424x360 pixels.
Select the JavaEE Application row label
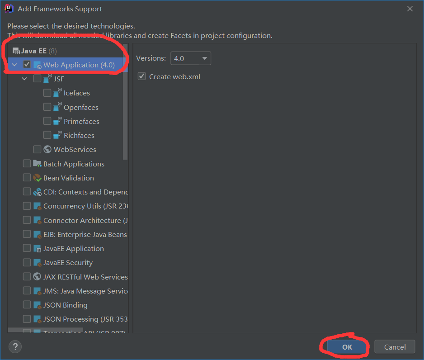point(74,249)
